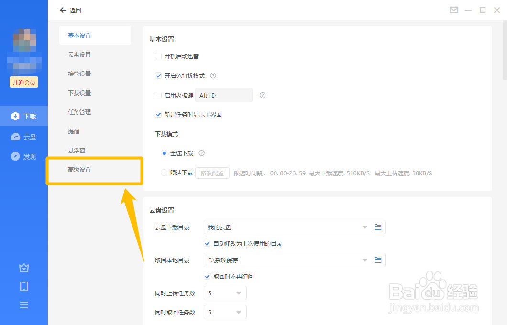Open the 同时取回任务数 dropdown
The image size is (507, 325).
pyautogui.click(x=225, y=312)
